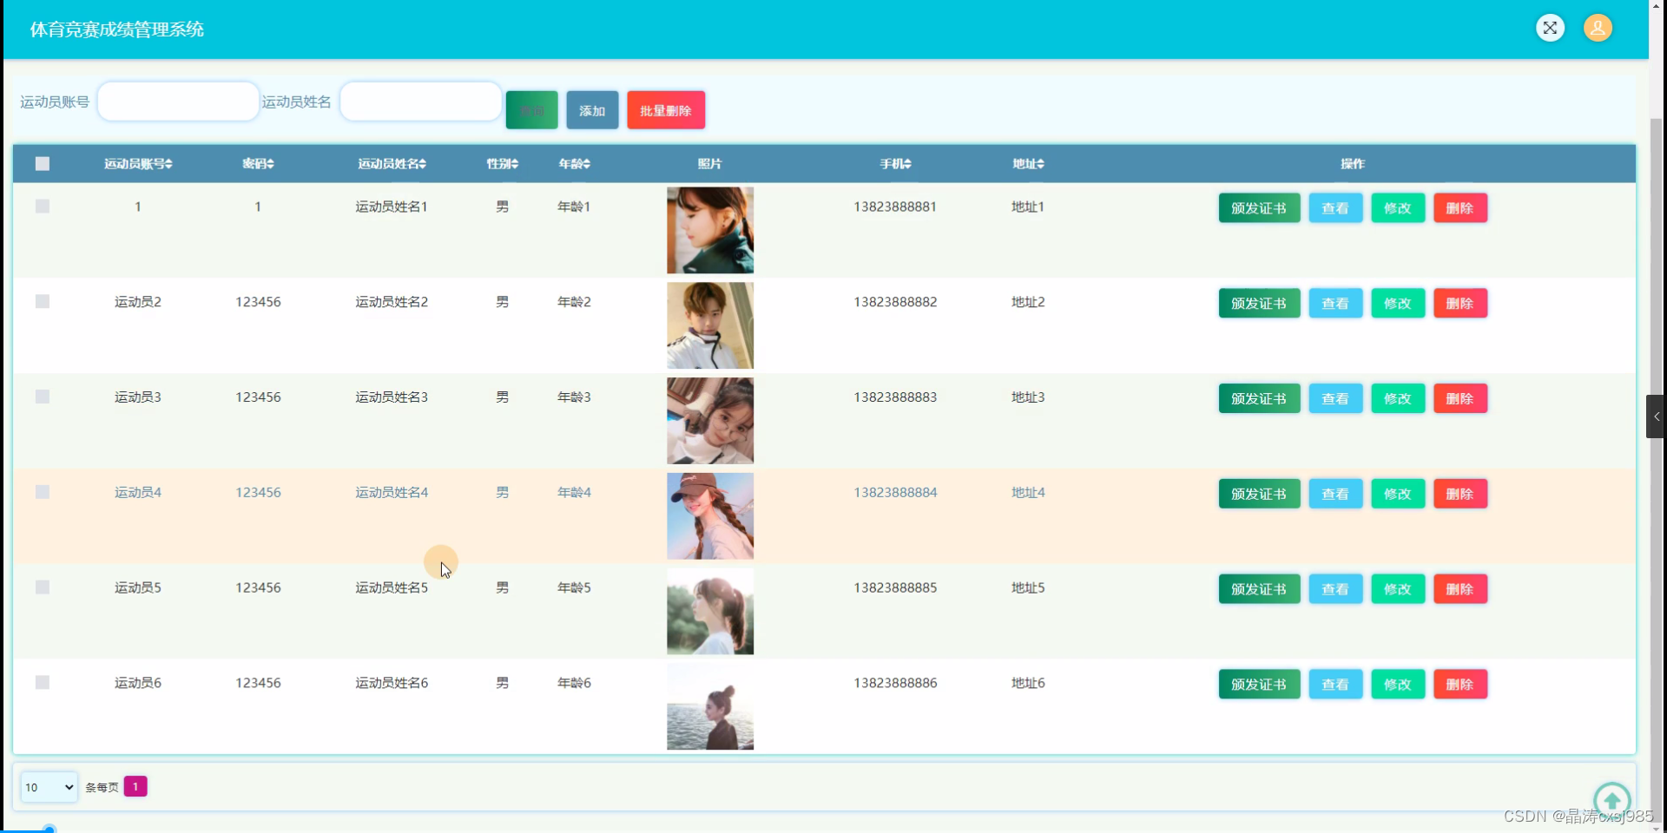Click 删除 in the 运动员4 row
This screenshot has height=833, width=1667.
[x=1460, y=494]
